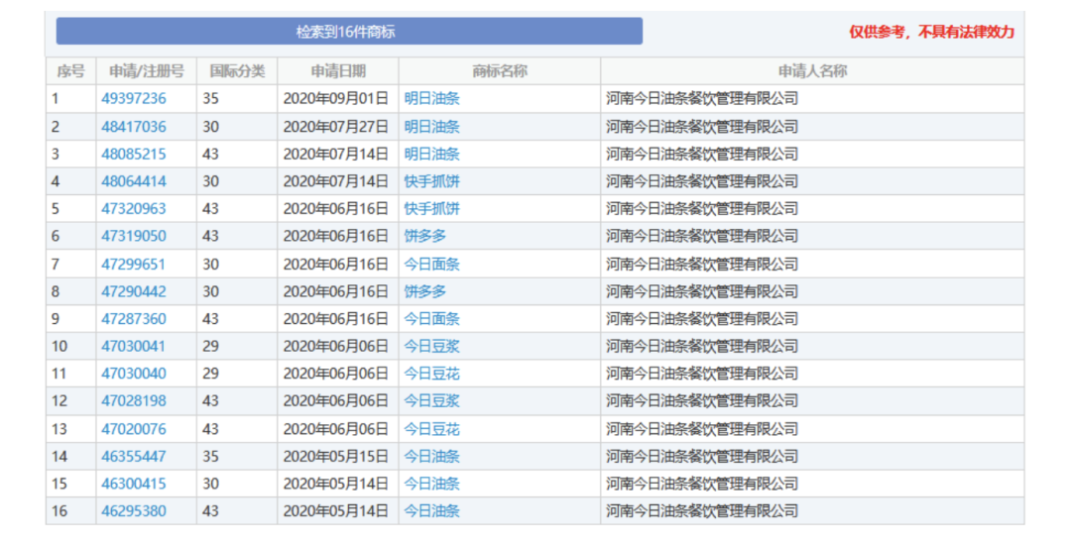1071x546 pixels.
Task: Click application number 48085215
Action: (x=134, y=155)
